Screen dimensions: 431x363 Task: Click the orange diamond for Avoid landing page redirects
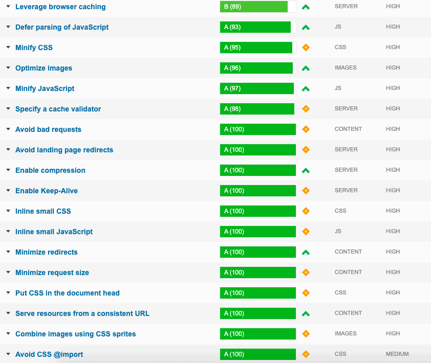point(306,150)
